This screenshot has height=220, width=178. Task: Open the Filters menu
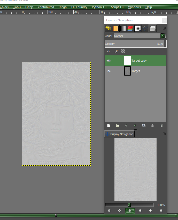pos(29,7)
